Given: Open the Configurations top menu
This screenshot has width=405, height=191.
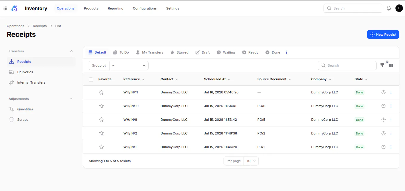Looking at the screenshot, I should click(x=145, y=8).
